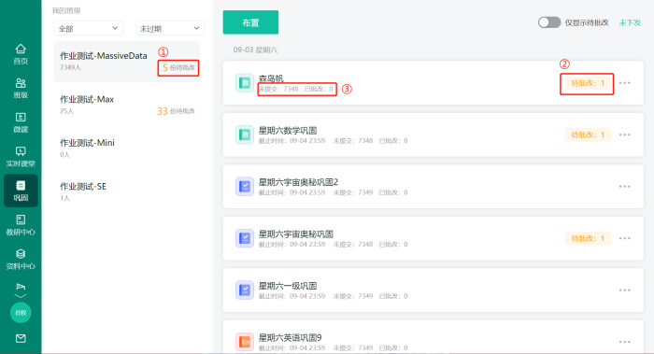This screenshot has height=354, width=654.
Task: Open more options for 星期六一级巩固
Action: tap(624, 290)
